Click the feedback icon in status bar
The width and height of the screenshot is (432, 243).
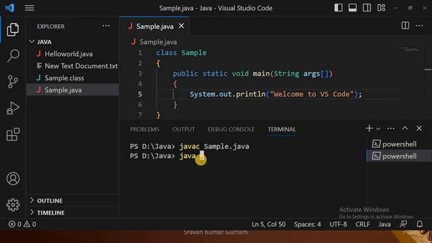point(404,224)
